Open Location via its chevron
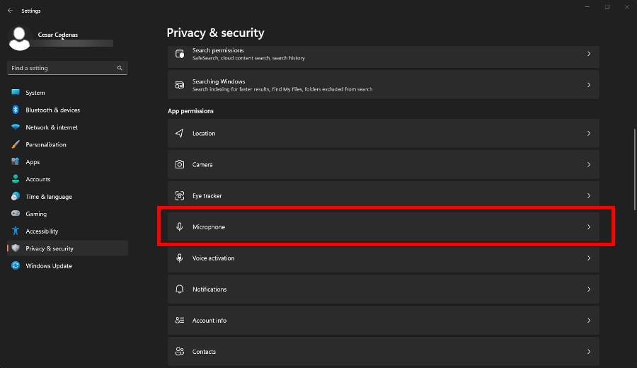Screen dimensions: 637x368 click(x=589, y=133)
